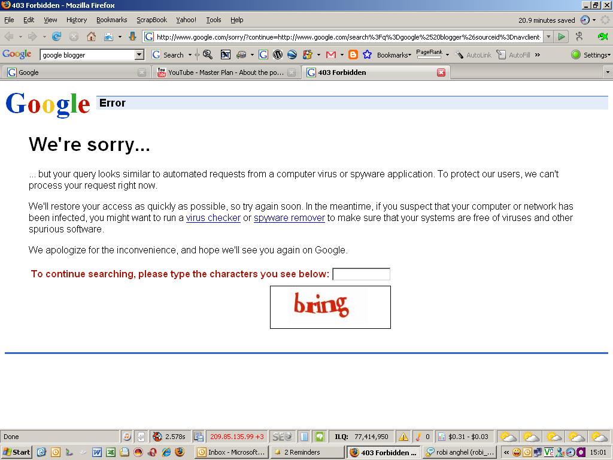Close the 403 Forbidden tab
Image resolution: width=613 pixels, height=460 pixels.
pos(441,72)
